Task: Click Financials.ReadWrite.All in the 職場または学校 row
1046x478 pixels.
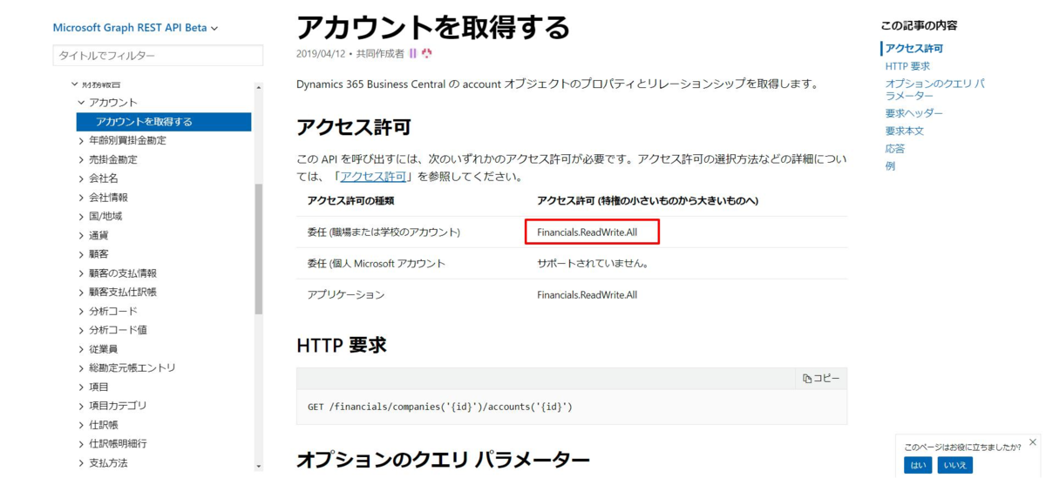Action: 587,232
